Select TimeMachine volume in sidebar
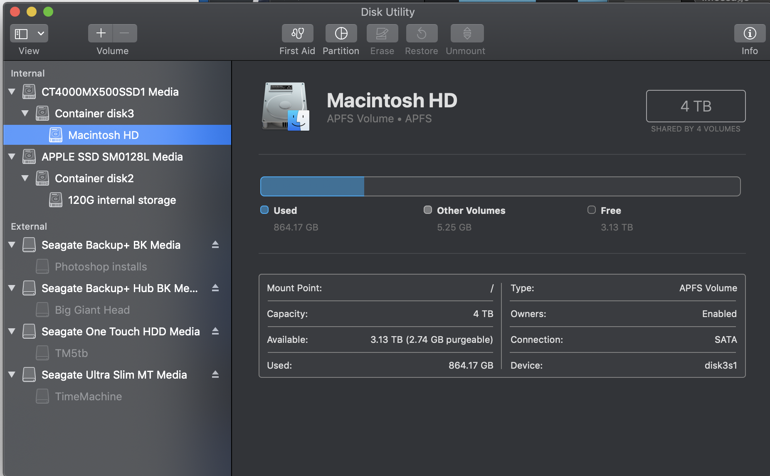Screen dimensions: 770x476 [117, 396]
